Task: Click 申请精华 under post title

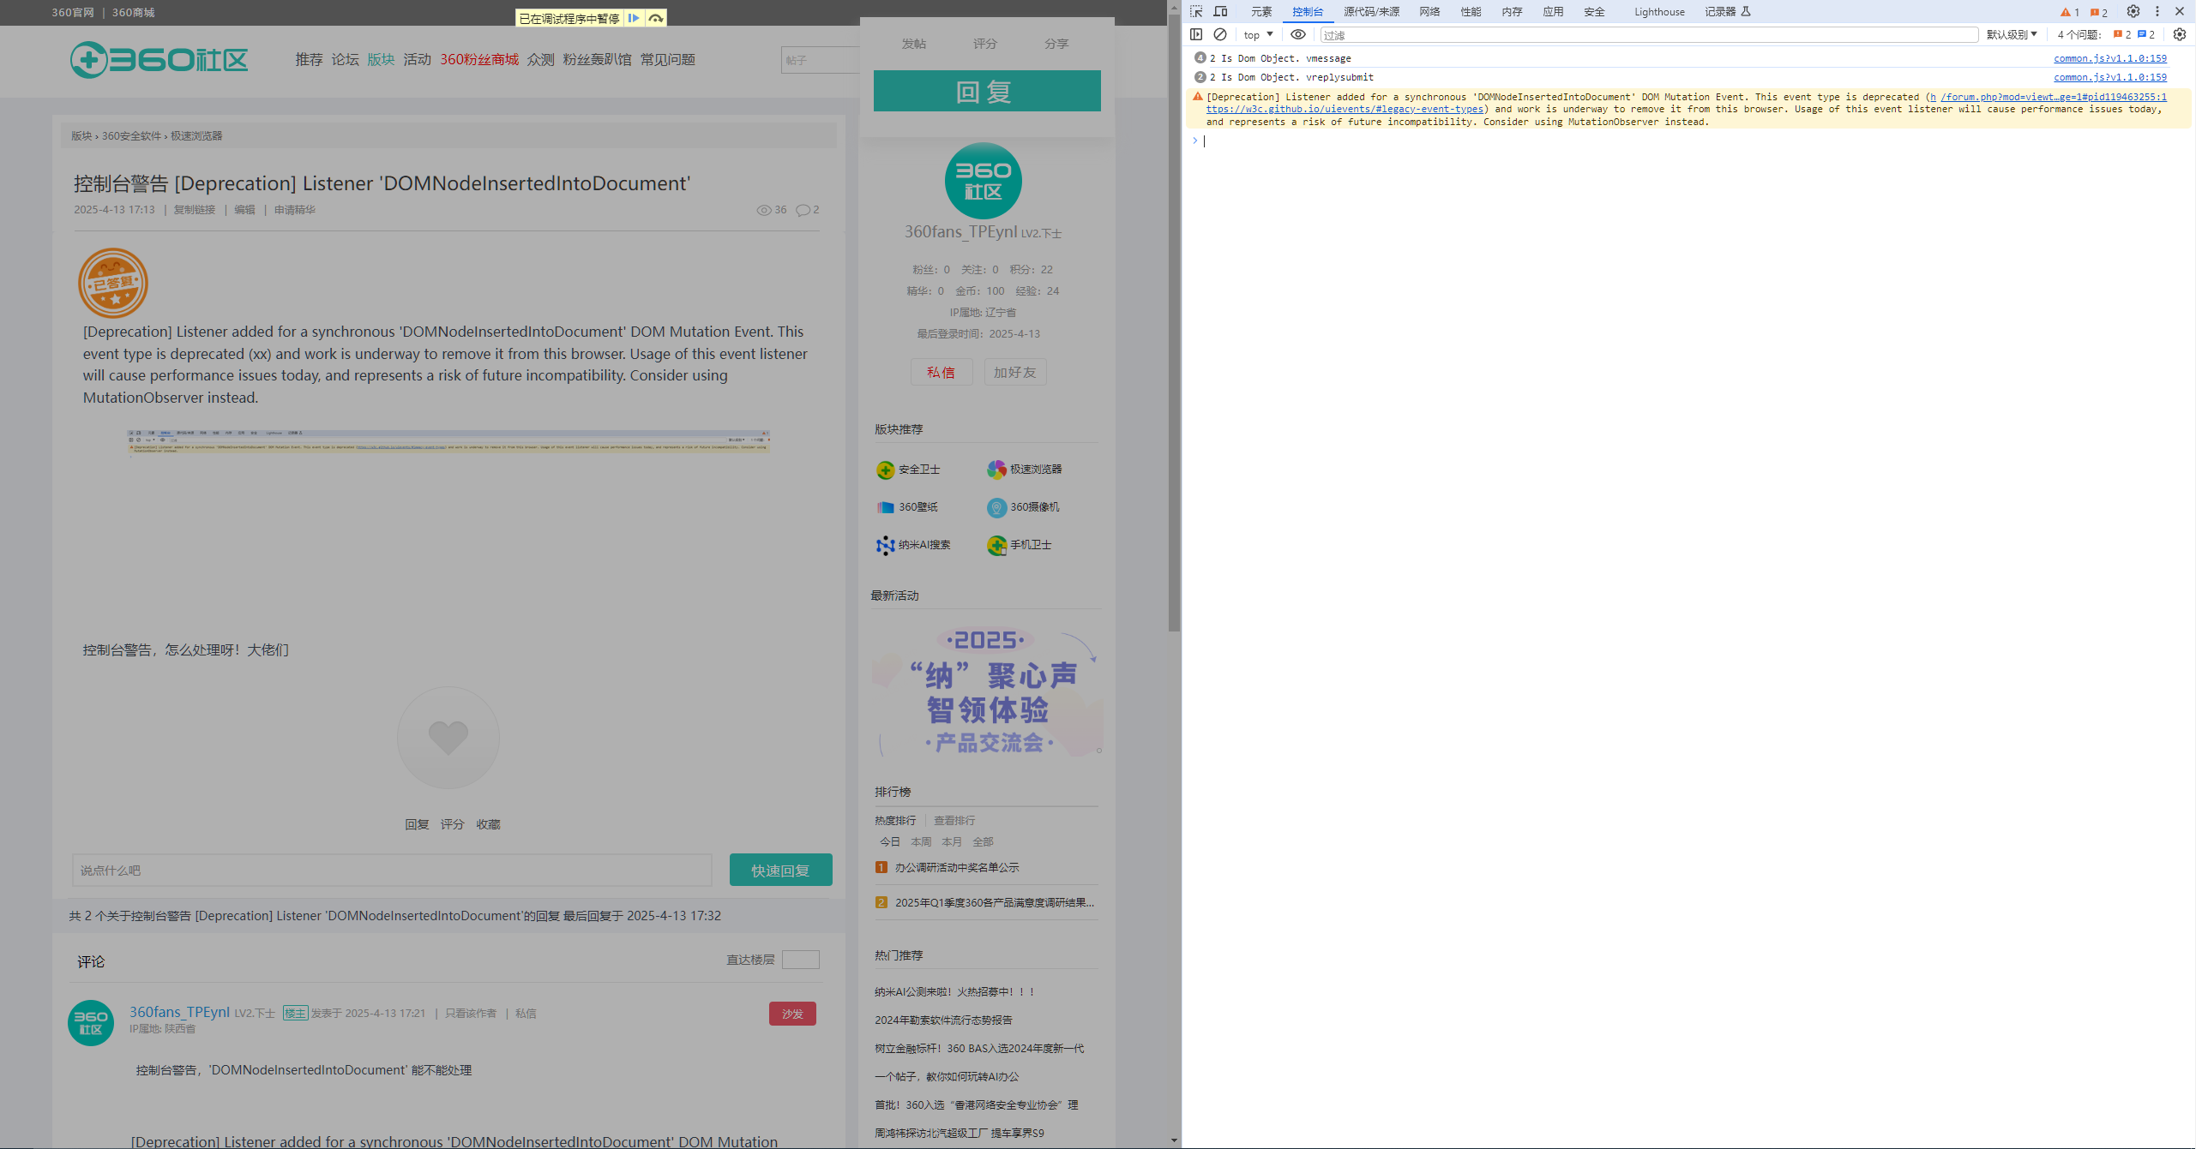Action: click(x=295, y=210)
